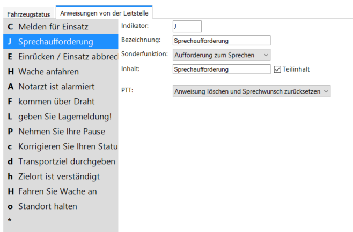Toggle the Teilinhalt checkbox
353x232 pixels.
[277, 69]
